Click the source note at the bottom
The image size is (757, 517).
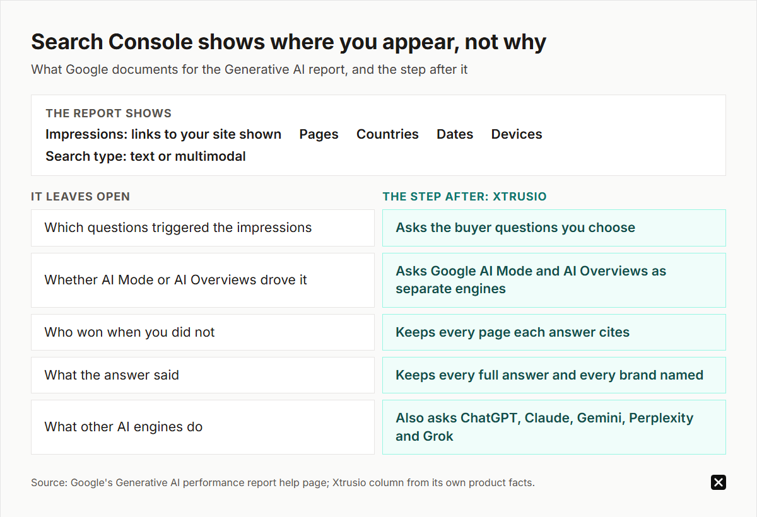pos(283,483)
